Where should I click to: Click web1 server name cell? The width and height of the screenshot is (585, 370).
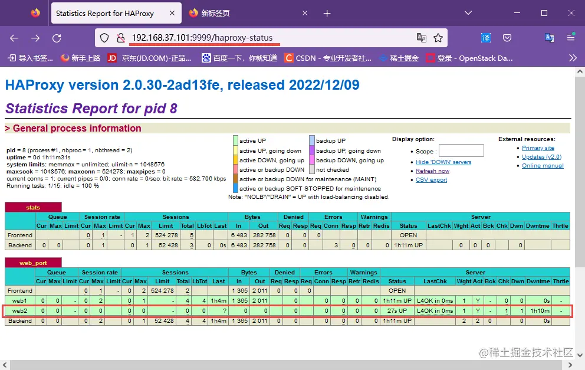pyautogui.click(x=20, y=300)
